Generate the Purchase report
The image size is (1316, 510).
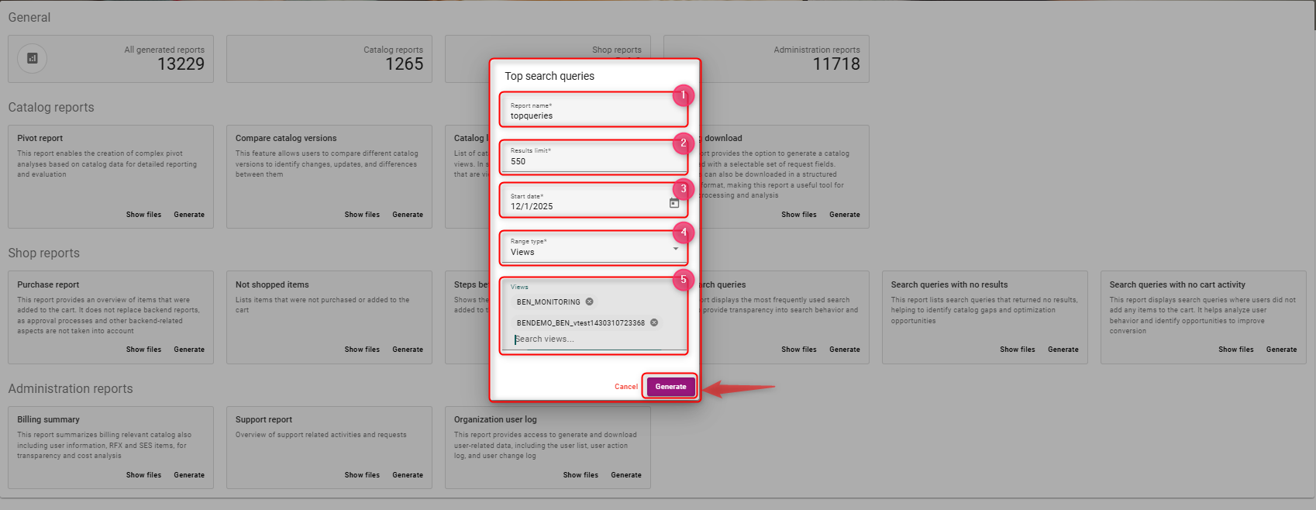(x=188, y=350)
